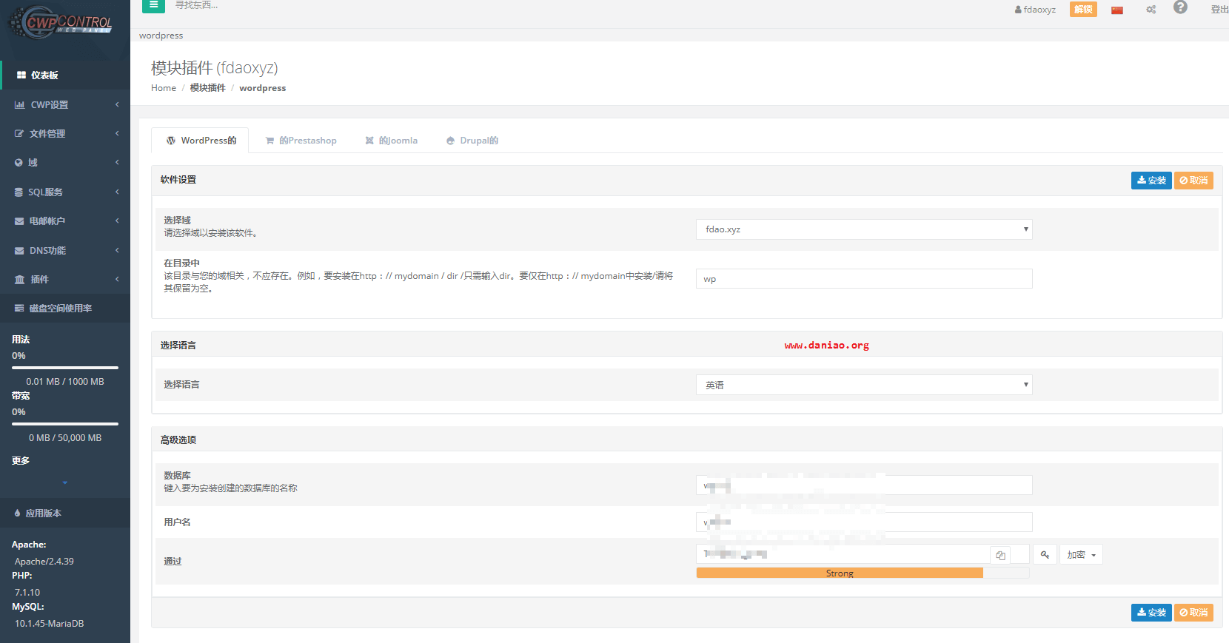Click the Drupal icon in the tab

coord(450,141)
